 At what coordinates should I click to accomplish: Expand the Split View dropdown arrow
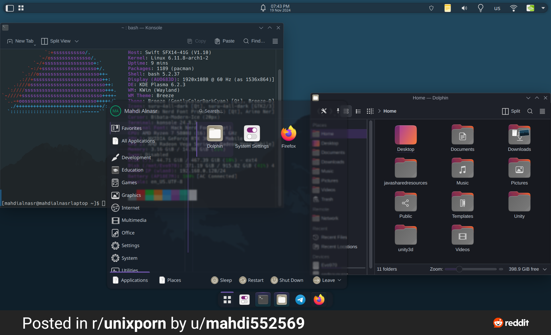coord(77,41)
